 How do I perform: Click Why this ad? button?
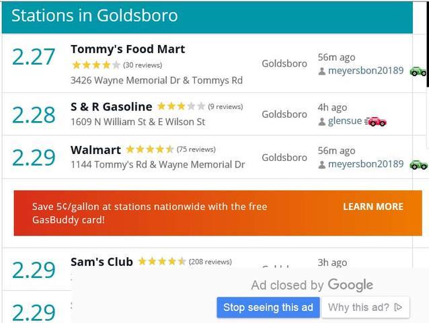tap(364, 308)
